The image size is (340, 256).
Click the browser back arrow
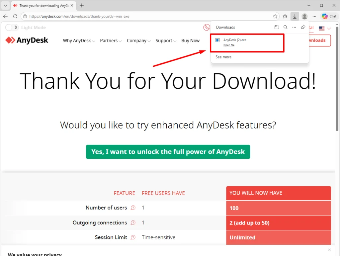click(x=5, y=16)
